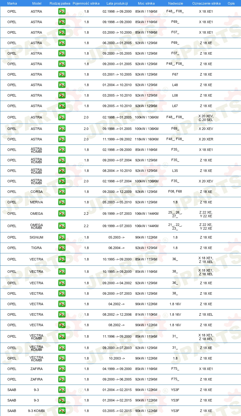Click the fuel icon in the VECTRA 04.2002 -> row
The image size is (241, 416).
pos(62,304)
